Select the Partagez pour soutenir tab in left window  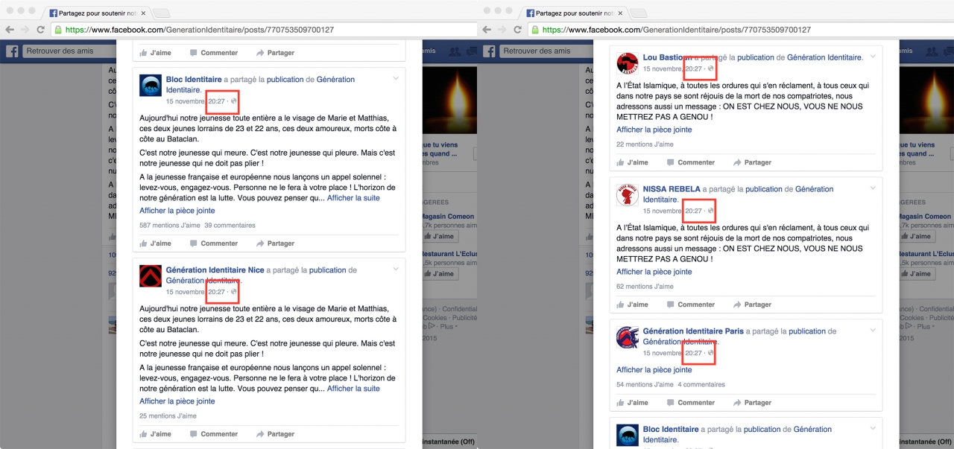pos(97,13)
